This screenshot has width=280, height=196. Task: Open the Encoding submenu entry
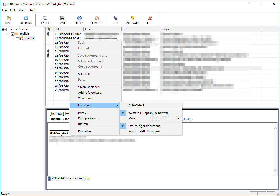click(95, 105)
